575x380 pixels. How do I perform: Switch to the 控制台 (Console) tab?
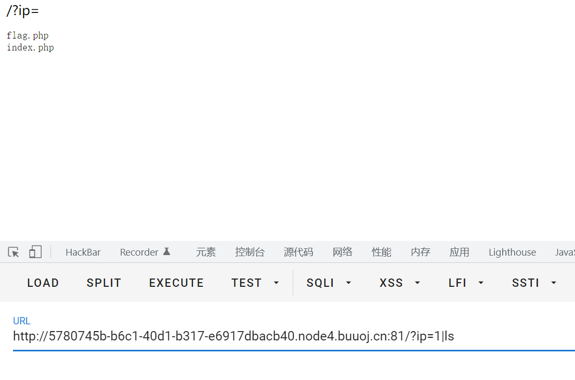[x=250, y=252]
